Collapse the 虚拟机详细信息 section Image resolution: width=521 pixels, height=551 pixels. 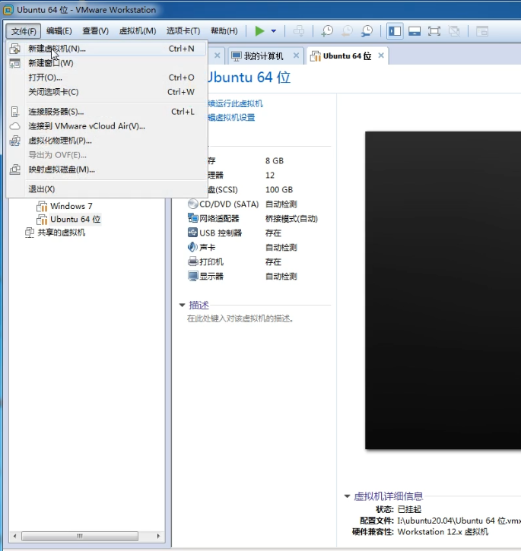point(348,496)
